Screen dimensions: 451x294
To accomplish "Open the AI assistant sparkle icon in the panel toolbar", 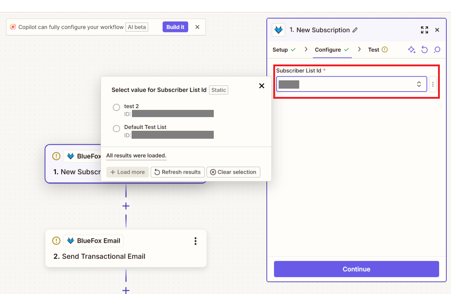I will [x=412, y=50].
